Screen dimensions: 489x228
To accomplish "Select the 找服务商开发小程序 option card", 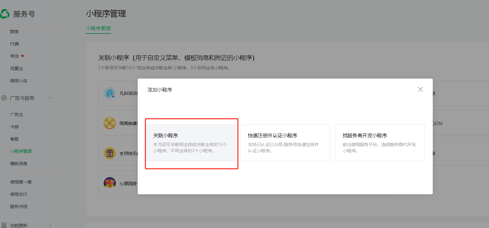I will tap(380, 143).
